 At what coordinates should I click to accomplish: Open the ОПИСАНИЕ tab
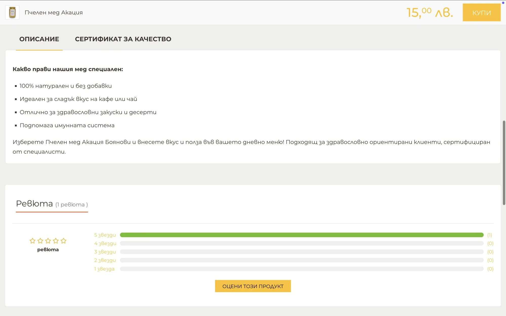[39, 39]
